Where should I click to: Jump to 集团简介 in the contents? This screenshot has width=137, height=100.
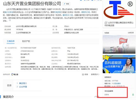pos(23,83)
